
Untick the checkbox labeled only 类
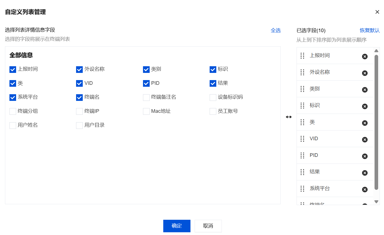13,83
